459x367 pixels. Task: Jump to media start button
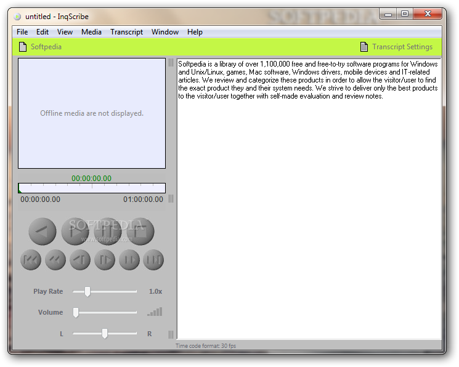(31, 260)
